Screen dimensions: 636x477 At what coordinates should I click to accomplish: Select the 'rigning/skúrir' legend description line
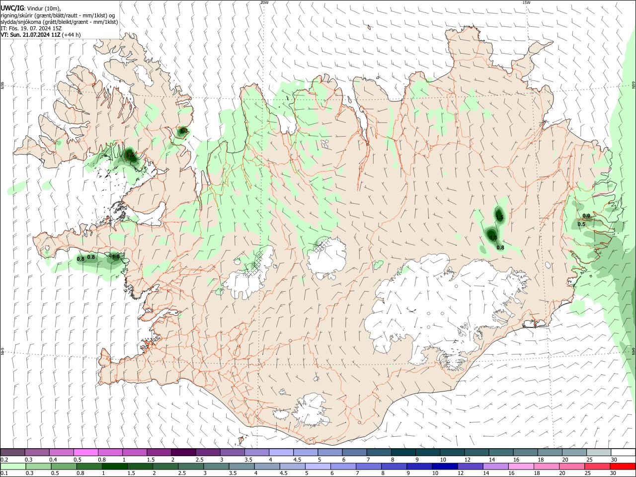point(58,15)
